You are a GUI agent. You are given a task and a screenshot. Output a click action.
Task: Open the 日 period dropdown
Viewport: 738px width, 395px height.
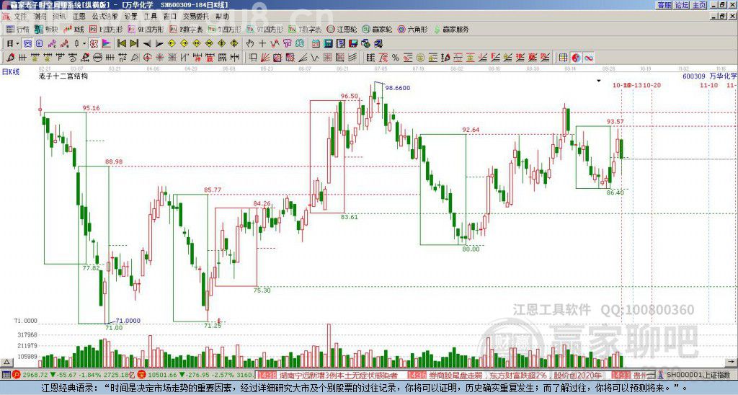tap(12, 44)
